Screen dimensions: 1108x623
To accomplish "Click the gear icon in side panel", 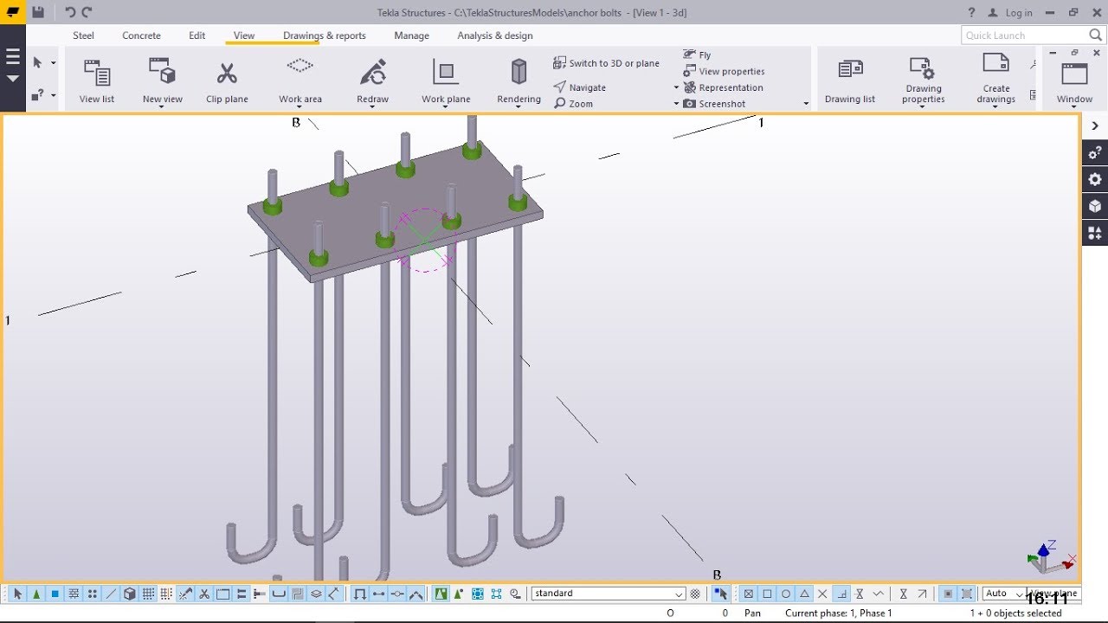I will pos(1095,180).
